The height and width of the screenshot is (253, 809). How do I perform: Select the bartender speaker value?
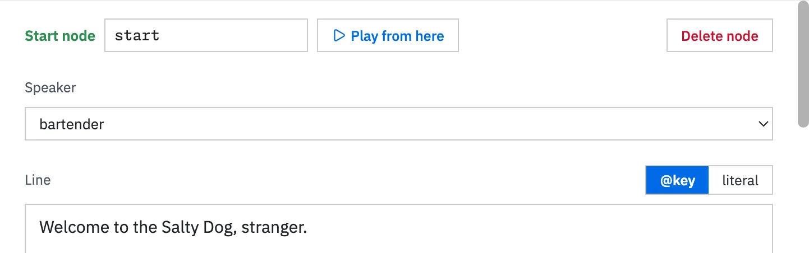point(72,124)
